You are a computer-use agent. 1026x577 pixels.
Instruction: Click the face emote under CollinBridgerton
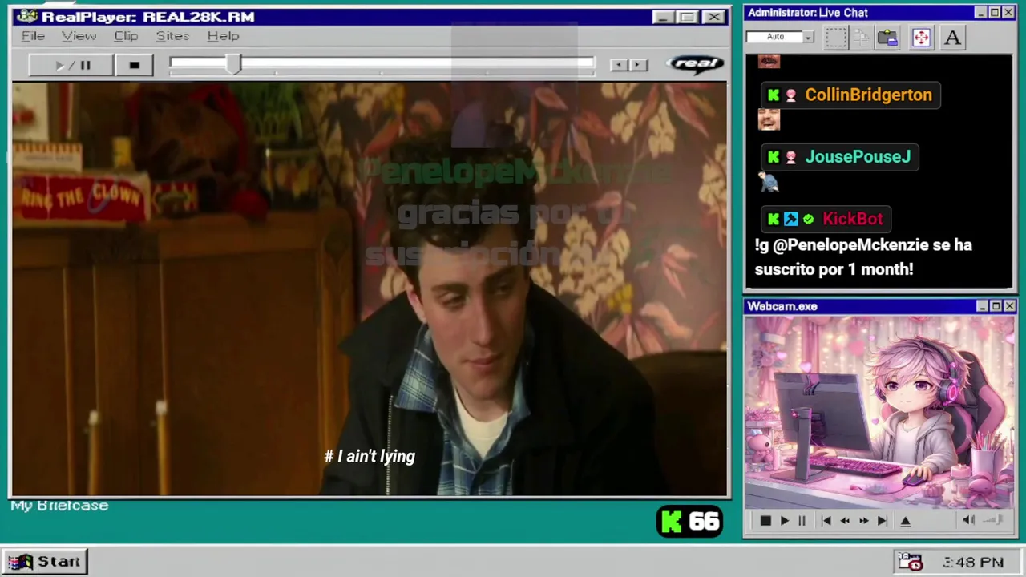[x=769, y=120]
